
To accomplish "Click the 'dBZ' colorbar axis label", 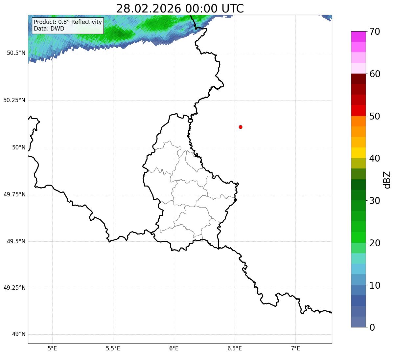I will [x=387, y=180].
